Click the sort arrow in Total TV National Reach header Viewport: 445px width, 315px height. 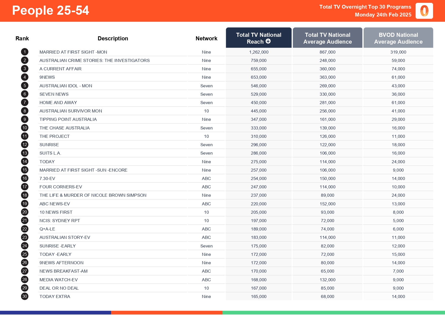point(268,41)
